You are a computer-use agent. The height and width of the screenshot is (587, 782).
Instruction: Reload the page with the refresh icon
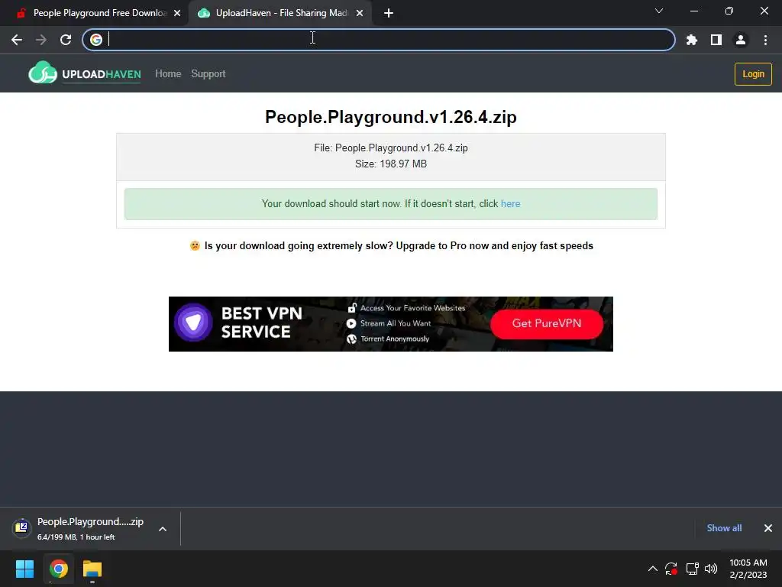(66, 40)
